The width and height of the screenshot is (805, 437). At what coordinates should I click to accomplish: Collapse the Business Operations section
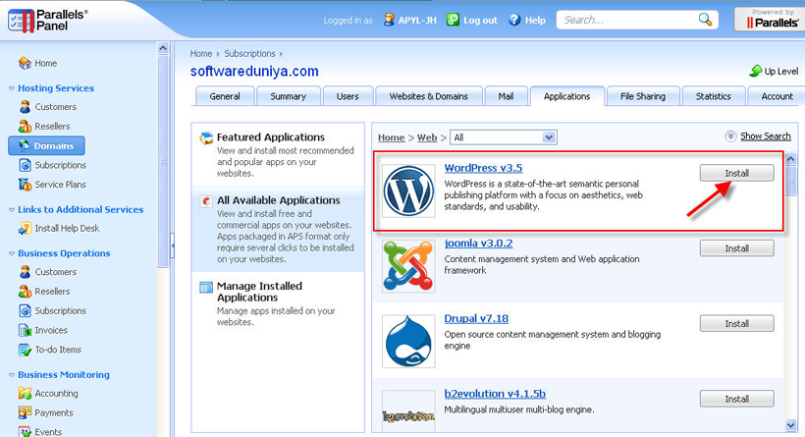[x=12, y=253]
